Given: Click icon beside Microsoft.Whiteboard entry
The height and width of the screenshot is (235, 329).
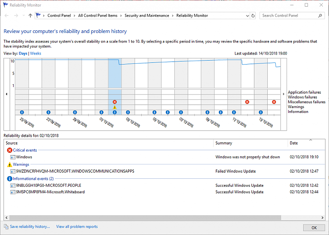Looking at the screenshot, I should [13, 192].
